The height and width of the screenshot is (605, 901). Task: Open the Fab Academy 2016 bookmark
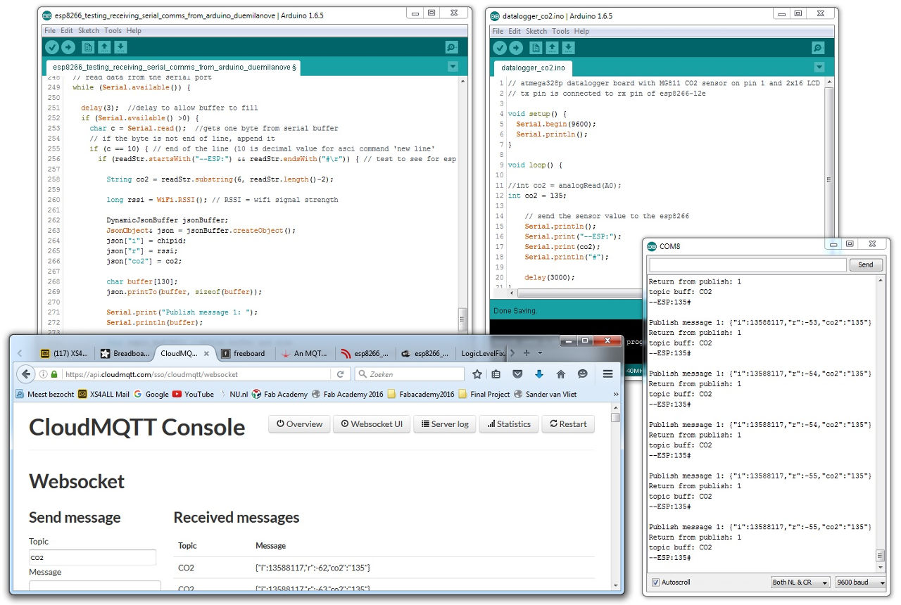(347, 394)
